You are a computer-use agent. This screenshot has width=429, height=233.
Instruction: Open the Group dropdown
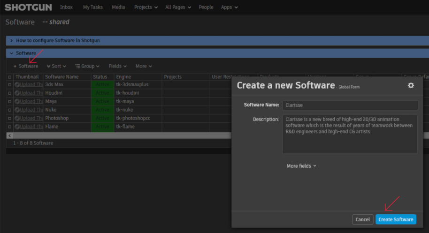(87, 66)
